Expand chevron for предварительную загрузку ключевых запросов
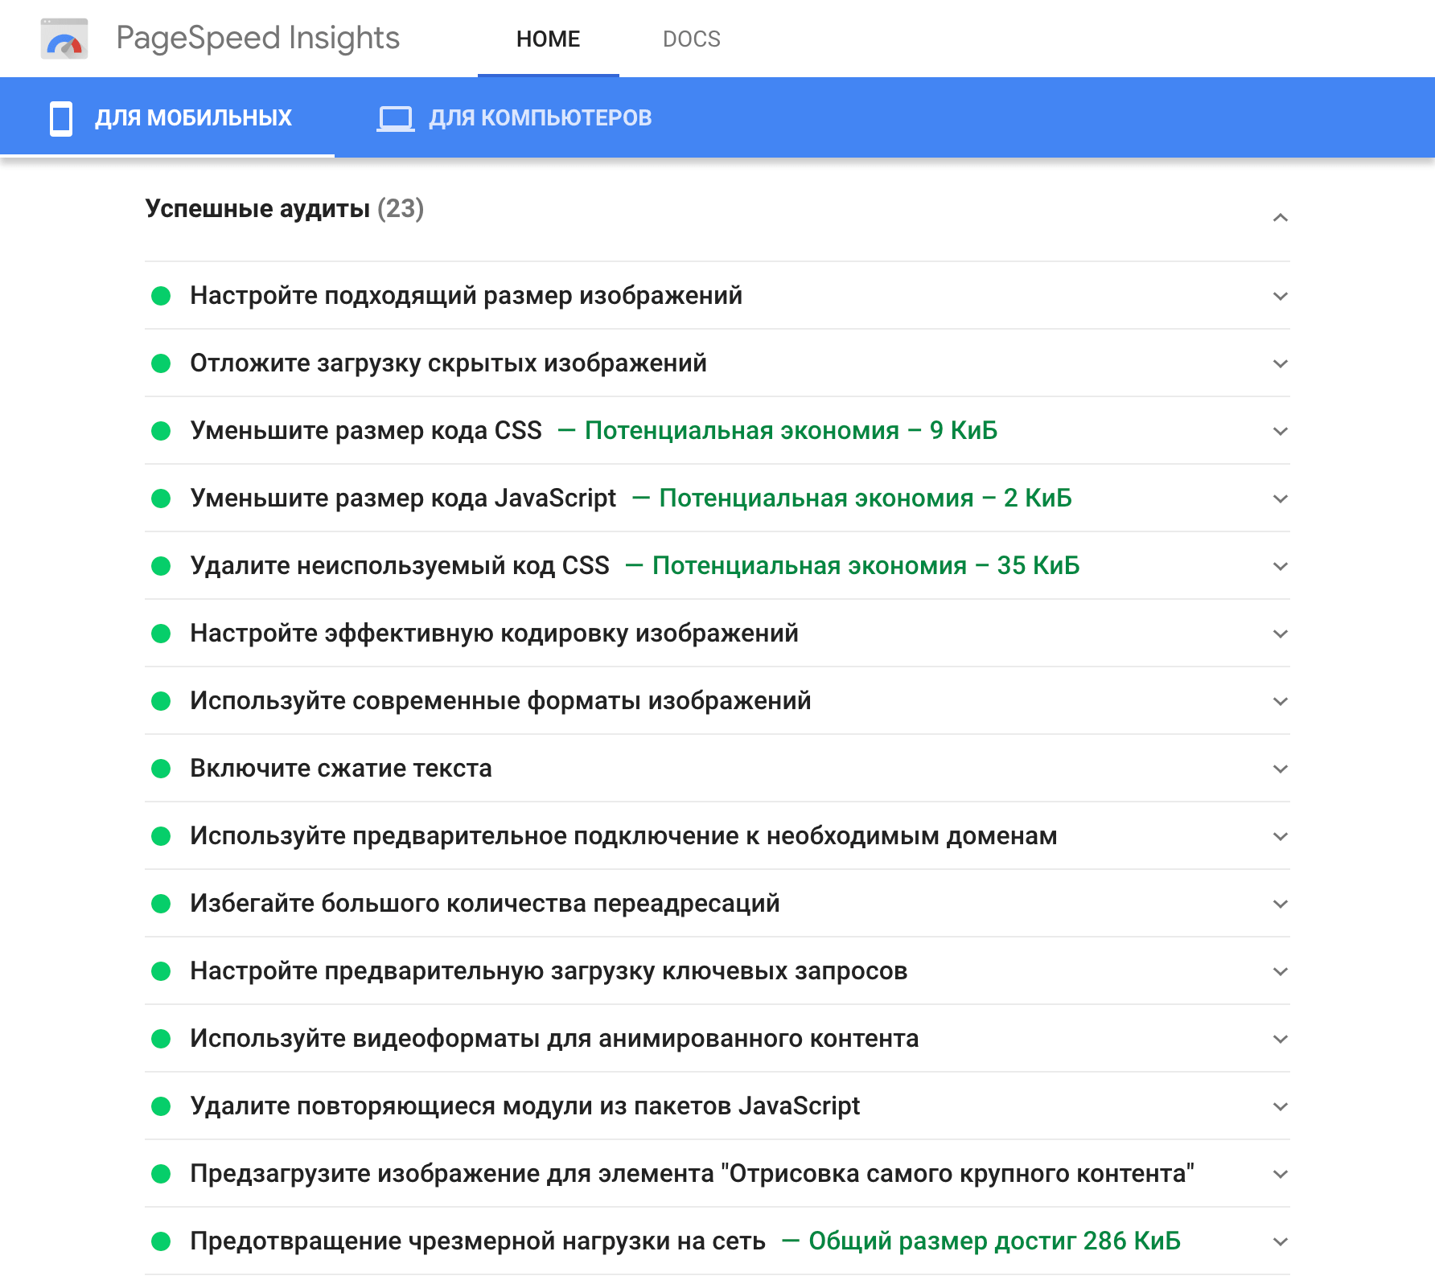Viewport: 1435px width, 1280px height. click(1281, 971)
